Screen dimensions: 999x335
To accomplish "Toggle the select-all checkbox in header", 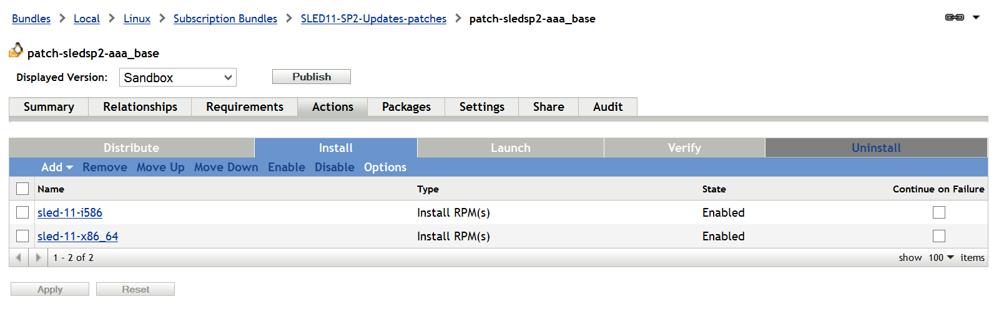I will (22, 189).
